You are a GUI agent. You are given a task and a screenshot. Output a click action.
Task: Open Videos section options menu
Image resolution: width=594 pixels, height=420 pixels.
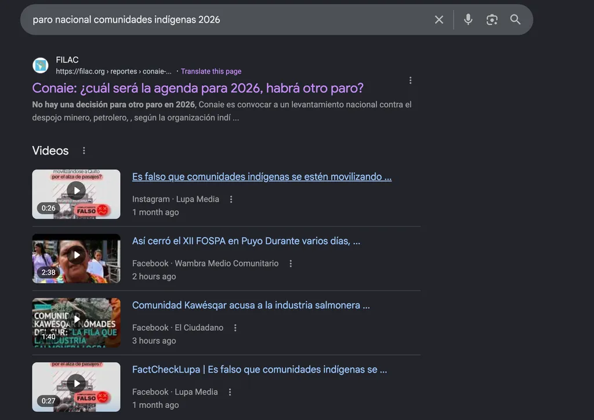point(84,151)
